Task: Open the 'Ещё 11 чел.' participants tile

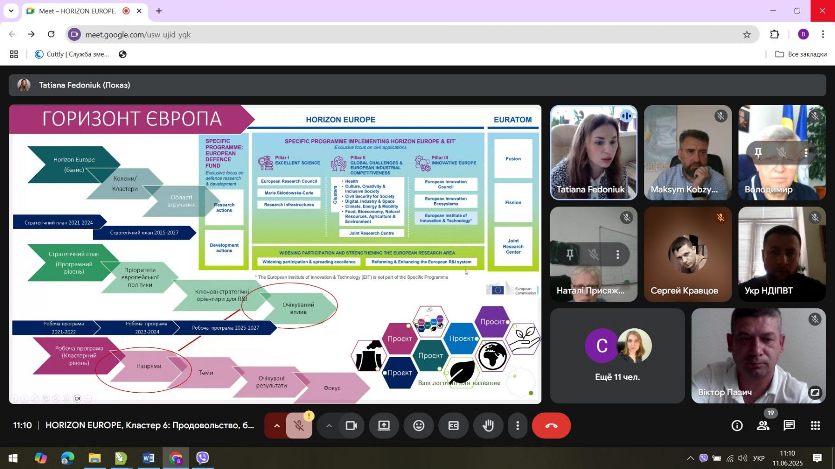Action: 617,356
